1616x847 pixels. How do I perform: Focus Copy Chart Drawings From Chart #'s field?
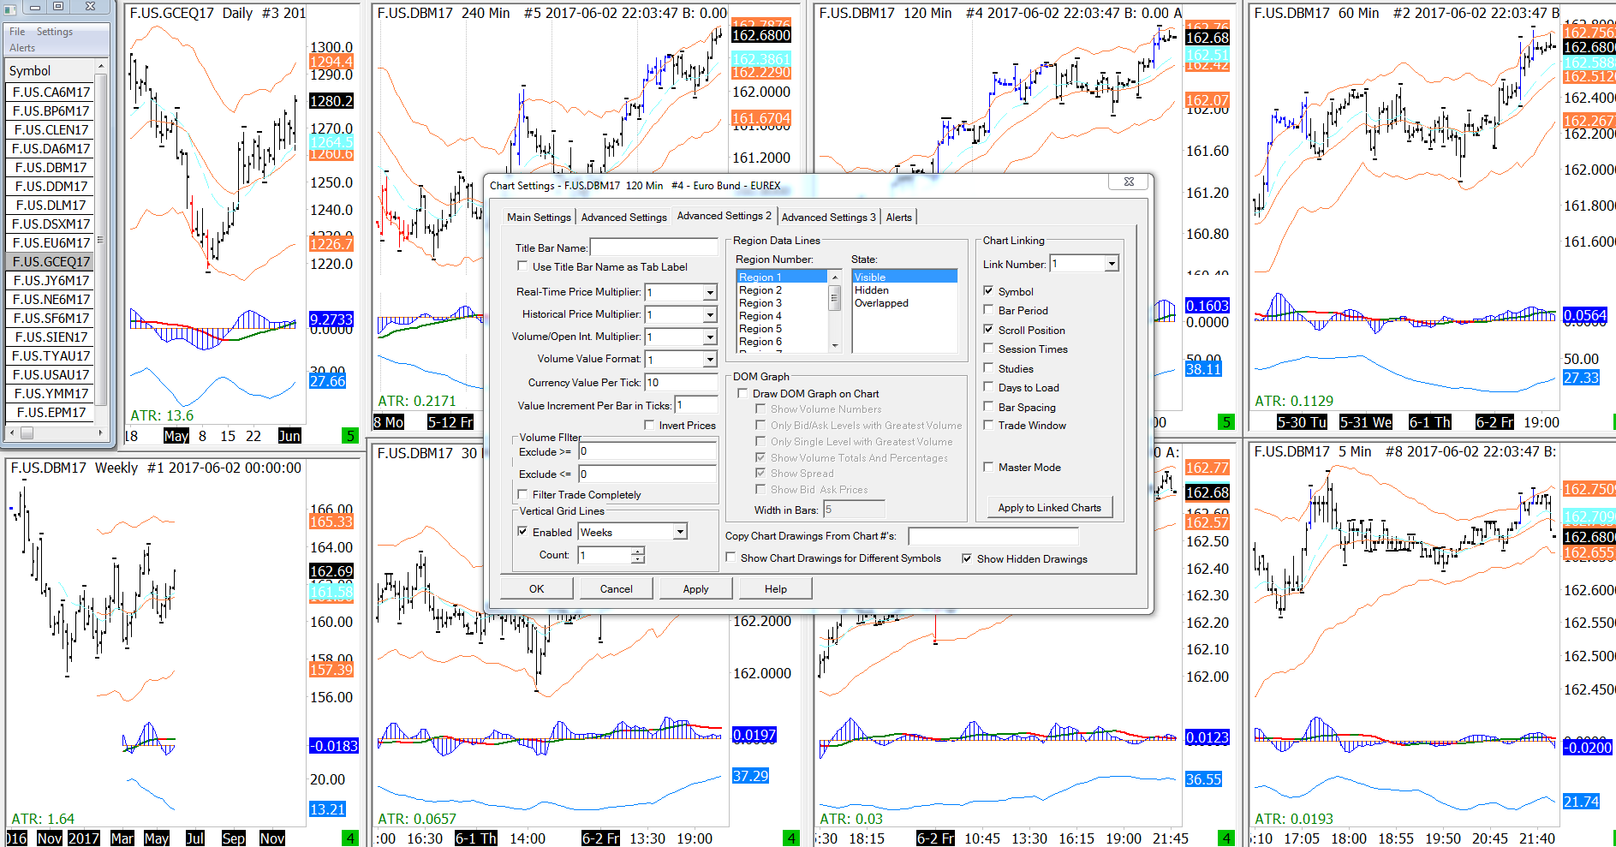pos(993,536)
